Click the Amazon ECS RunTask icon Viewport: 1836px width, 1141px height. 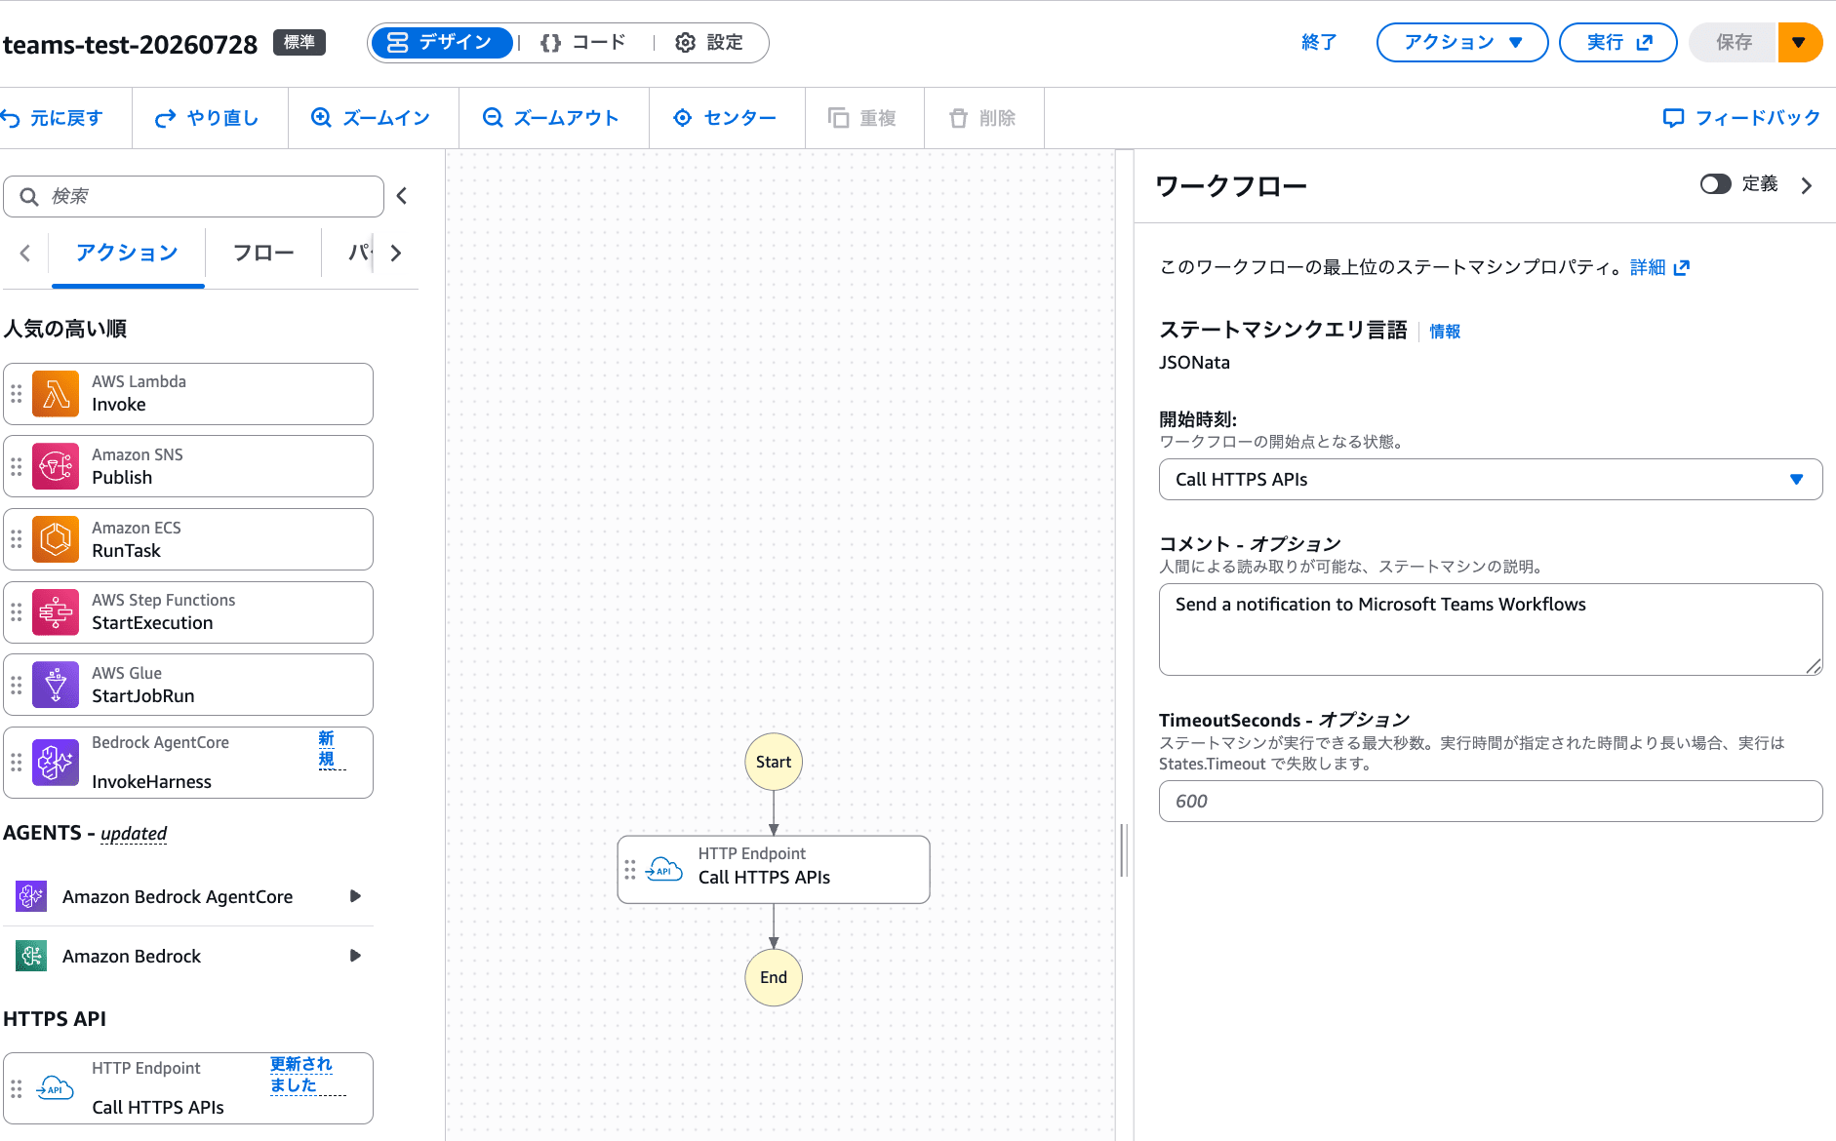56,539
